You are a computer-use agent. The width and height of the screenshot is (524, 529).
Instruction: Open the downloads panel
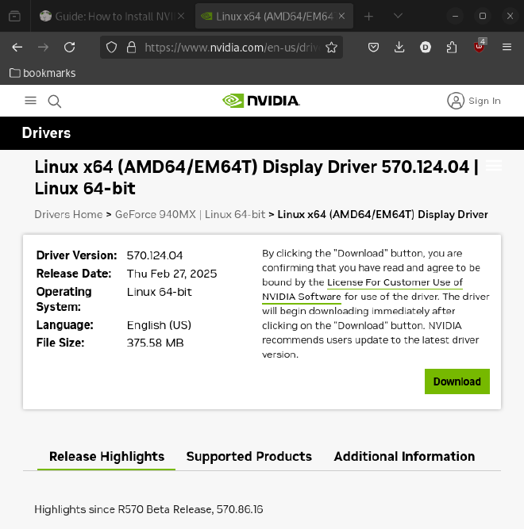click(399, 48)
